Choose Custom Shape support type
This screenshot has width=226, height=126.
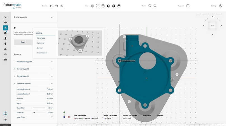coord(42,53)
